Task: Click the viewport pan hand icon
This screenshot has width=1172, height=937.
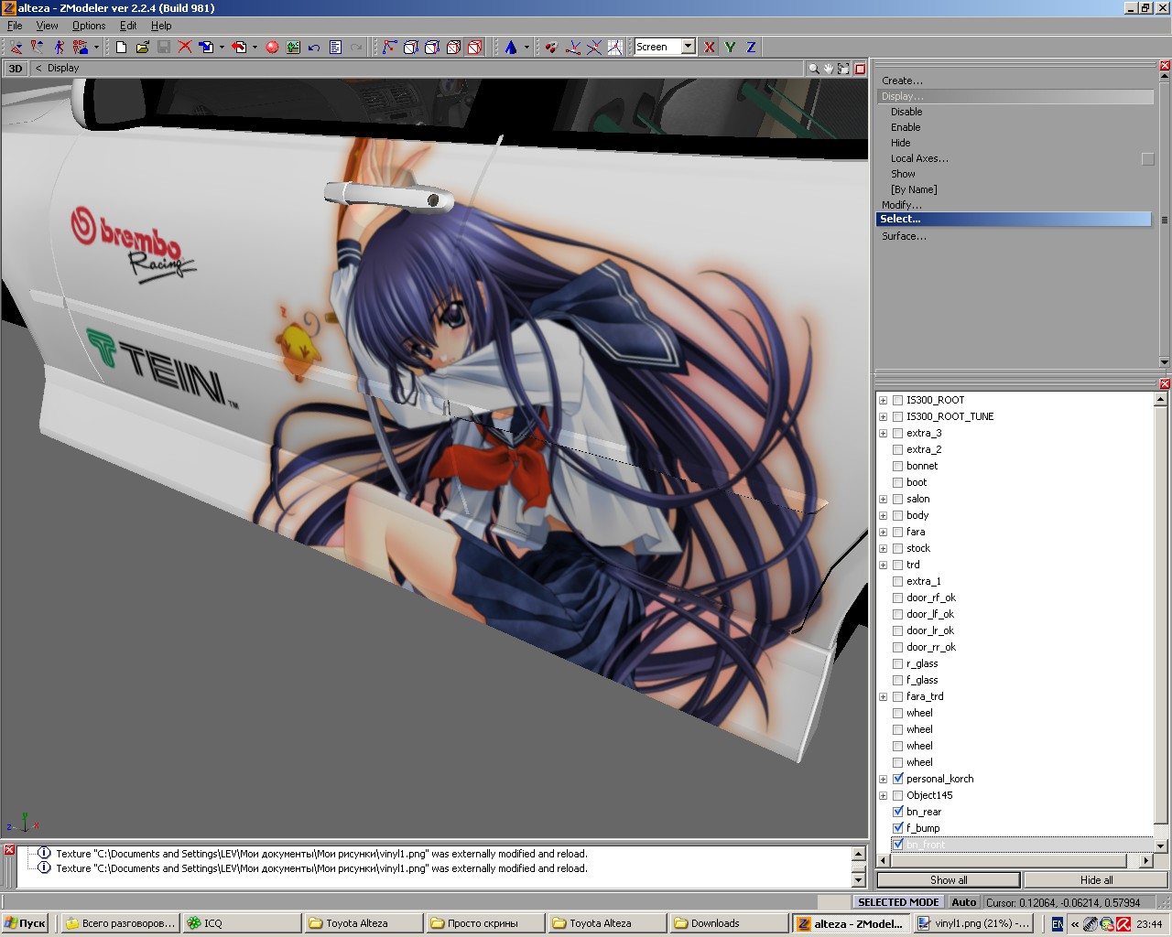Action: tap(829, 69)
